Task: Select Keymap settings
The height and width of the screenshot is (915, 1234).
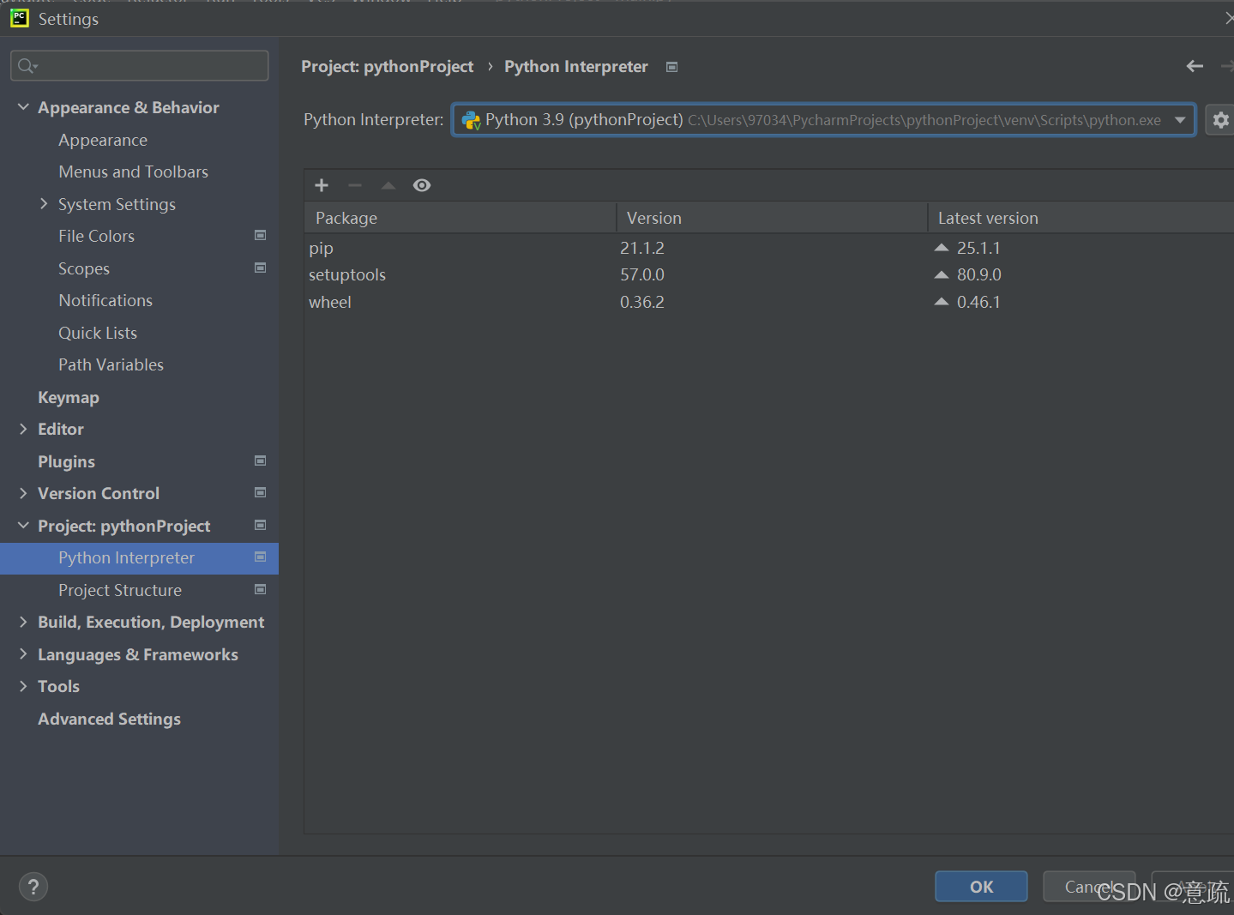Action: coord(69,397)
